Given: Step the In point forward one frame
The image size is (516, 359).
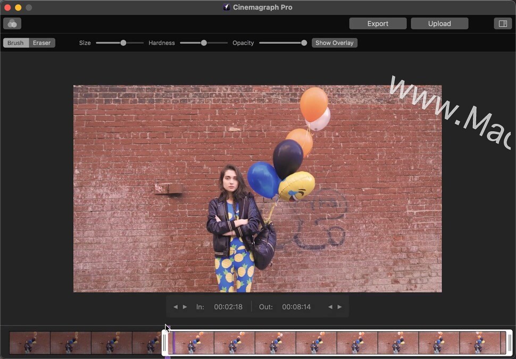Looking at the screenshot, I should coord(185,306).
